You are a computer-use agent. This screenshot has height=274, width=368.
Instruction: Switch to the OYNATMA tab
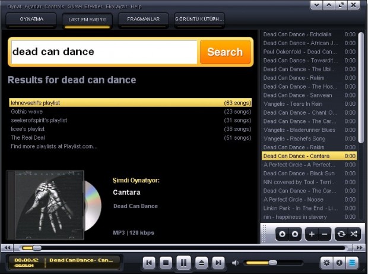tap(31, 20)
